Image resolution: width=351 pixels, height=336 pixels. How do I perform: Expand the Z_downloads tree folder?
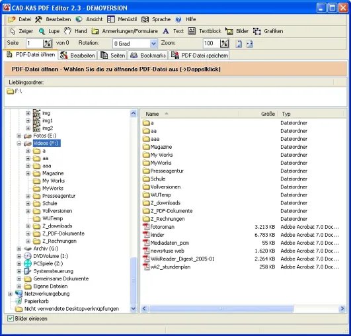pyautogui.click(x=28, y=226)
